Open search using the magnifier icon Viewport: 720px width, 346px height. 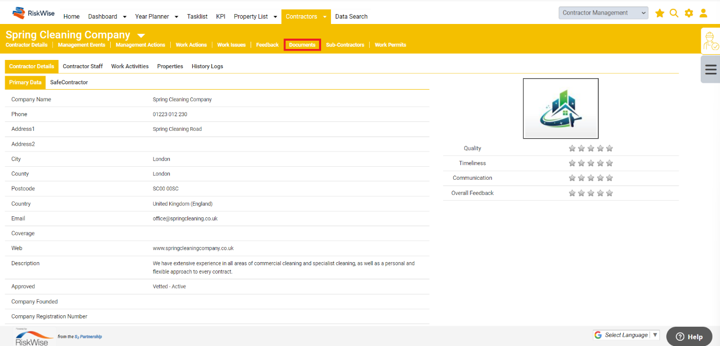(x=674, y=13)
